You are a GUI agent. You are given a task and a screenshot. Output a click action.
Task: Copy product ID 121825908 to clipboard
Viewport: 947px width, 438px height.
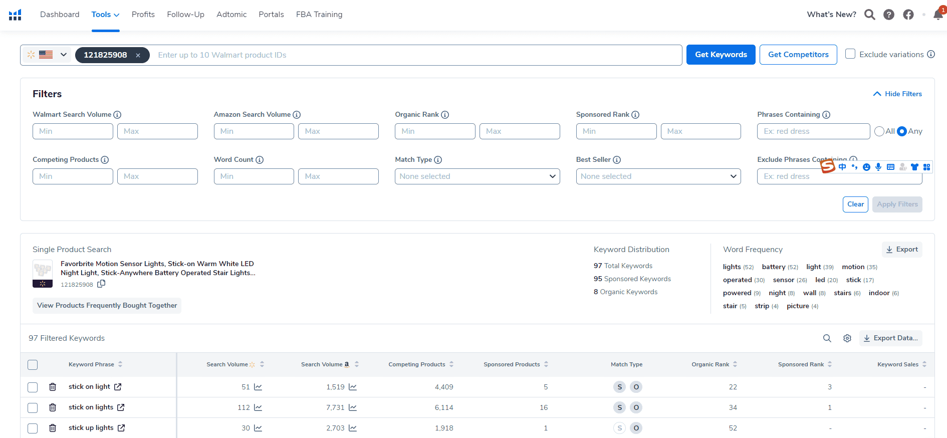click(101, 284)
